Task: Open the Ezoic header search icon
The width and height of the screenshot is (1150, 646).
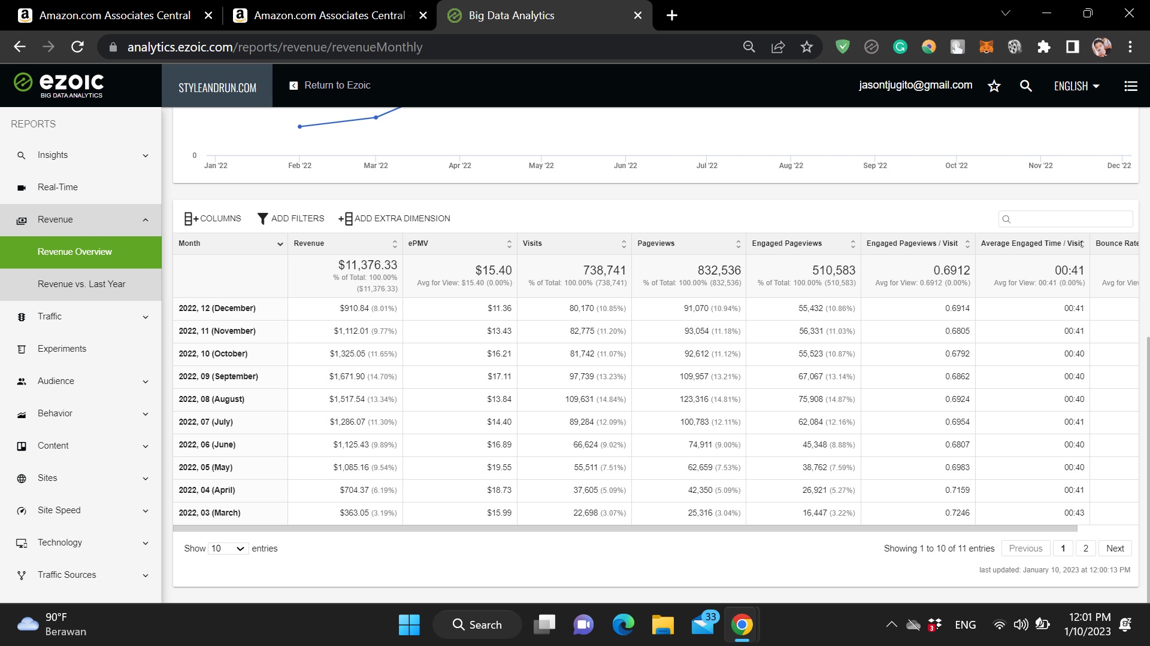Action: (1025, 86)
